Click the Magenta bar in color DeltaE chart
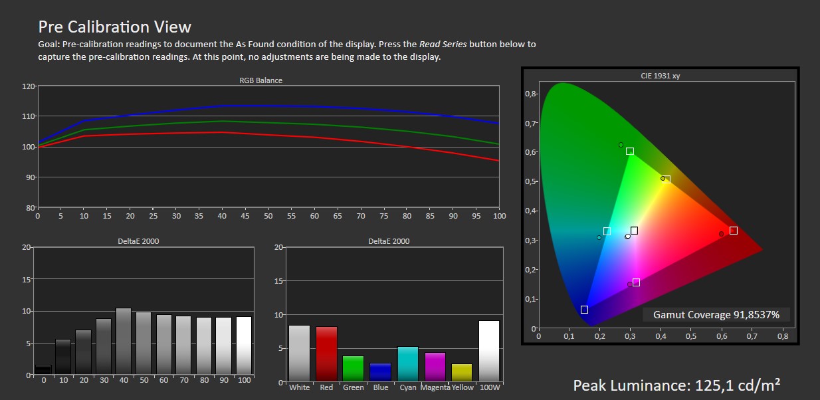 [435, 367]
